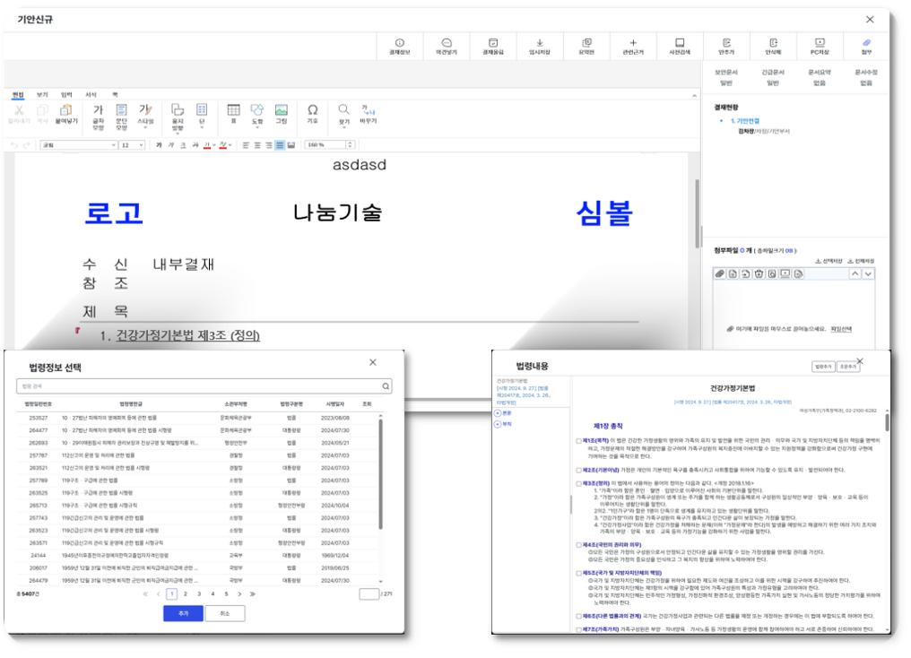The width and height of the screenshot is (911, 658).
Task: Switch to the 보기 editor tab
Action: click(42, 94)
